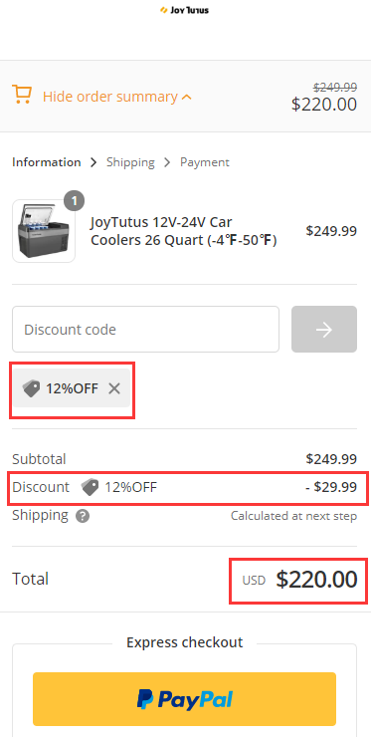This screenshot has width=371, height=737.
Task: Click the shopping cart icon
Action: click(x=22, y=95)
